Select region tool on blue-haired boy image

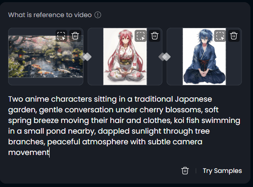(220, 36)
